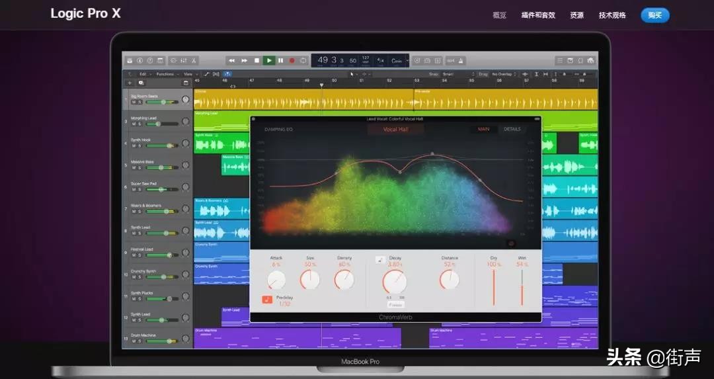The image size is (714, 379).
Task: Click the add track plus button
Action: click(x=130, y=83)
